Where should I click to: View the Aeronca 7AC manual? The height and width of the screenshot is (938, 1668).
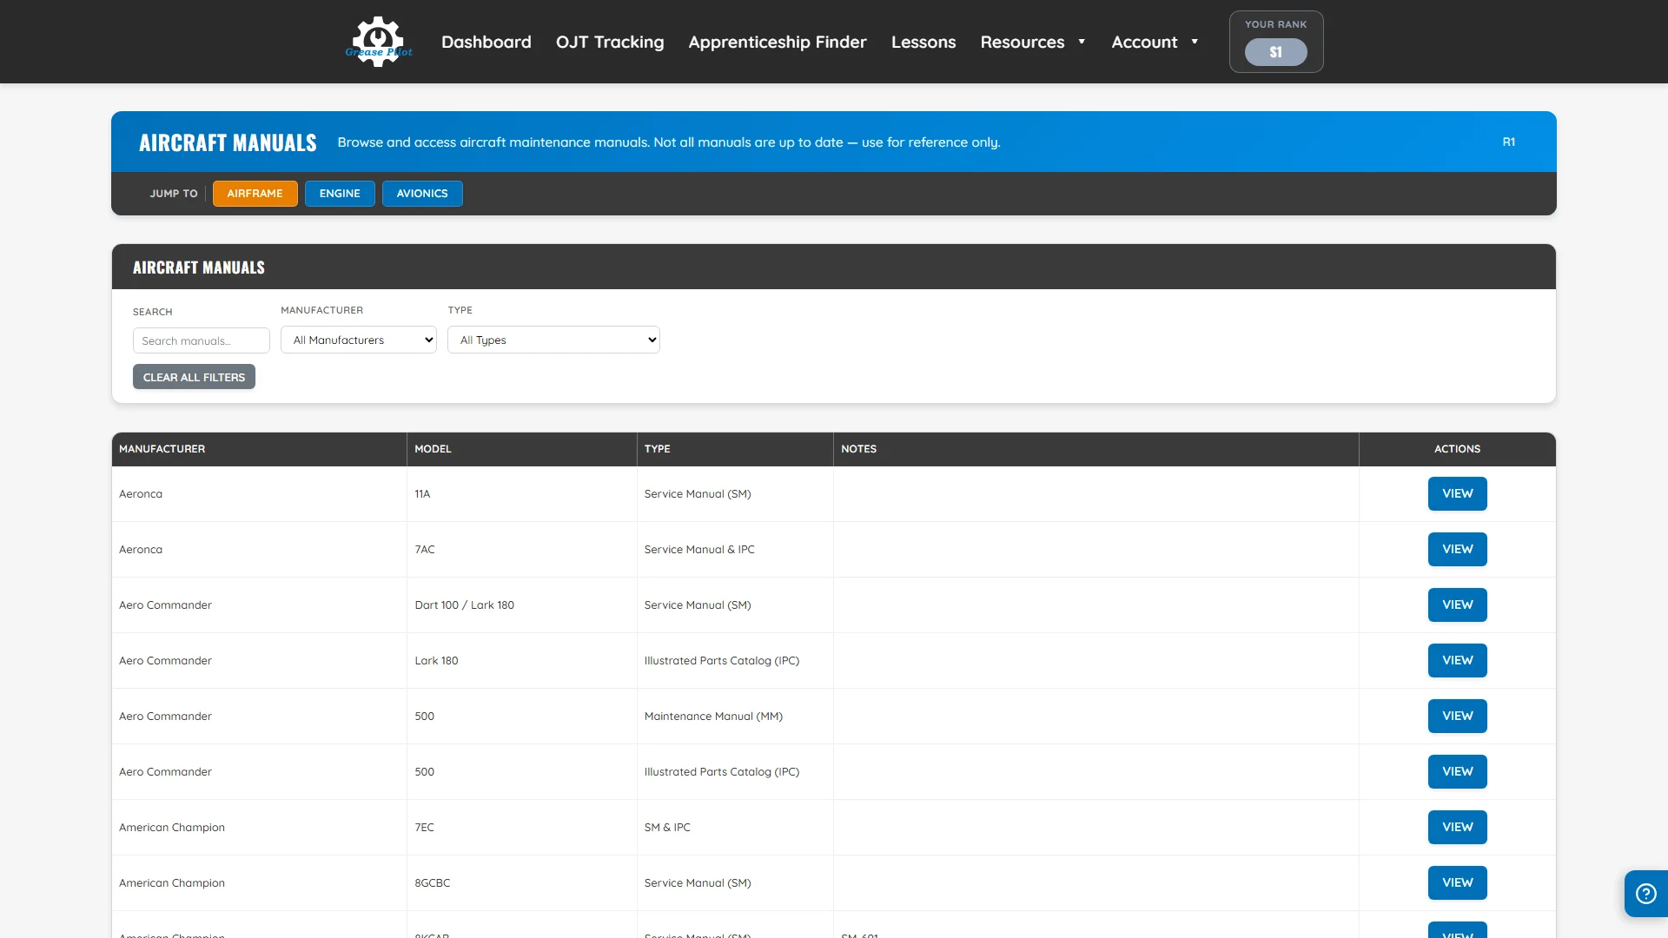point(1458,549)
